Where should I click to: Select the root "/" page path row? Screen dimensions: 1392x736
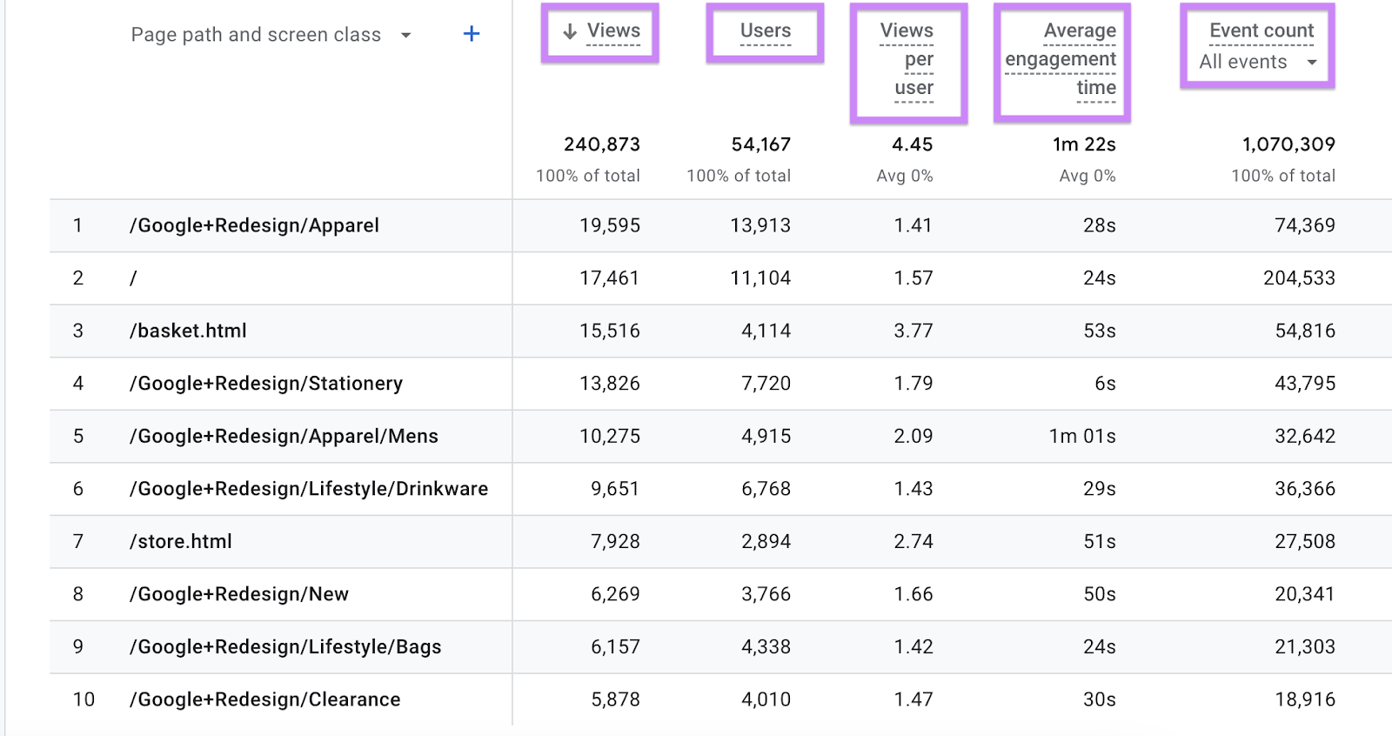134,278
